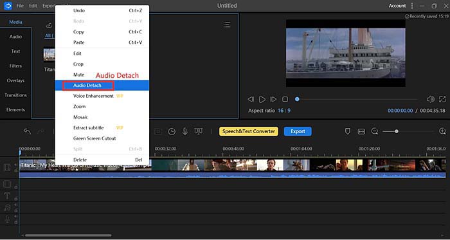450x240 pixels.
Task: Click the text track T icon
Action: click(7, 196)
